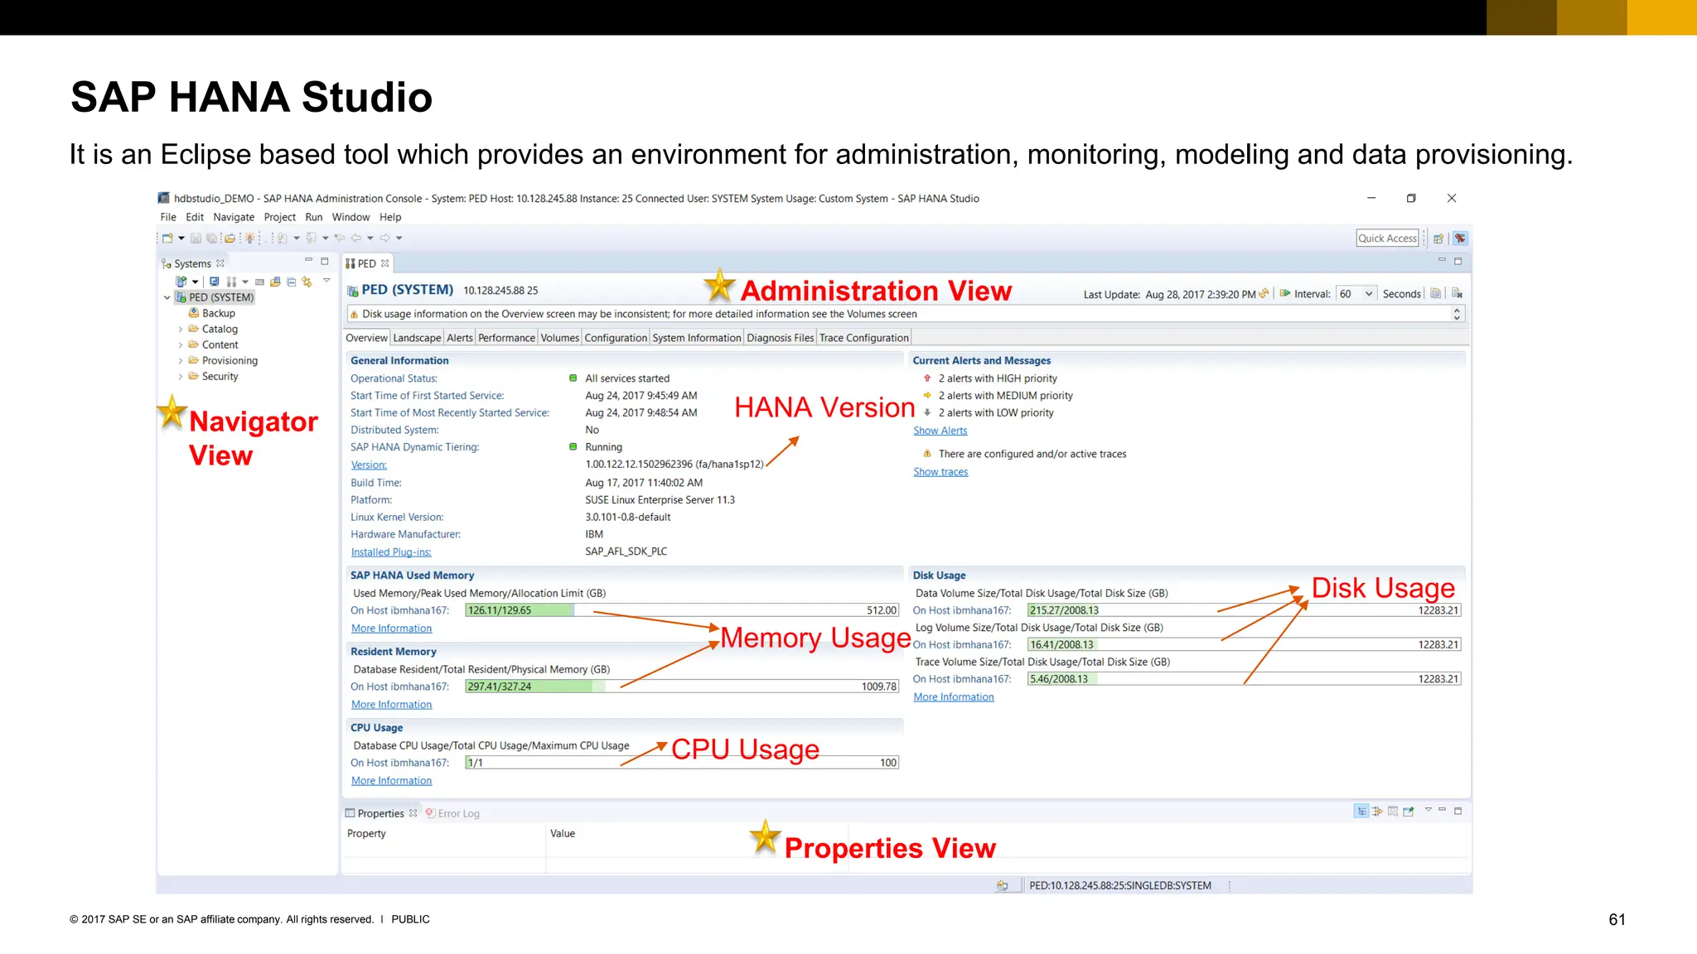1697x954 pixels.
Task: Click the Pin to selection icon in Properties toolbar
Action: [x=1409, y=812]
